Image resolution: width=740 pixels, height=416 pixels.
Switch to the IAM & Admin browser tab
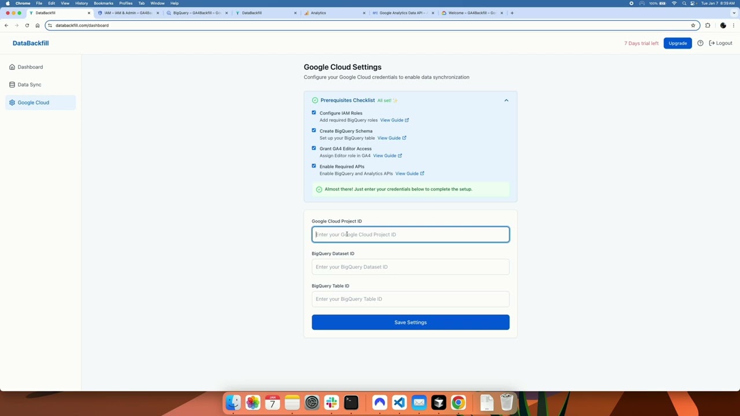coord(128,13)
